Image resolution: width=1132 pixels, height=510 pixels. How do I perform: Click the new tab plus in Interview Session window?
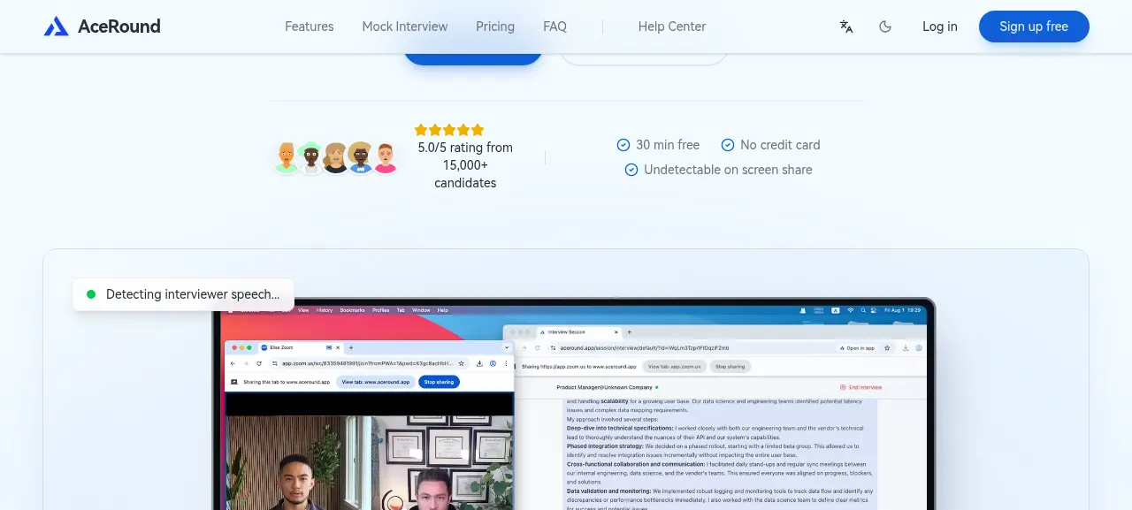click(629, 332)
